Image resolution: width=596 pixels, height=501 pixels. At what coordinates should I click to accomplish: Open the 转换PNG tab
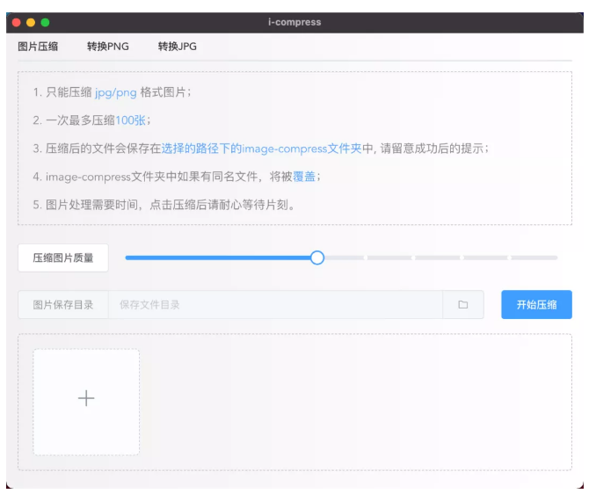(x=108, y=47)
